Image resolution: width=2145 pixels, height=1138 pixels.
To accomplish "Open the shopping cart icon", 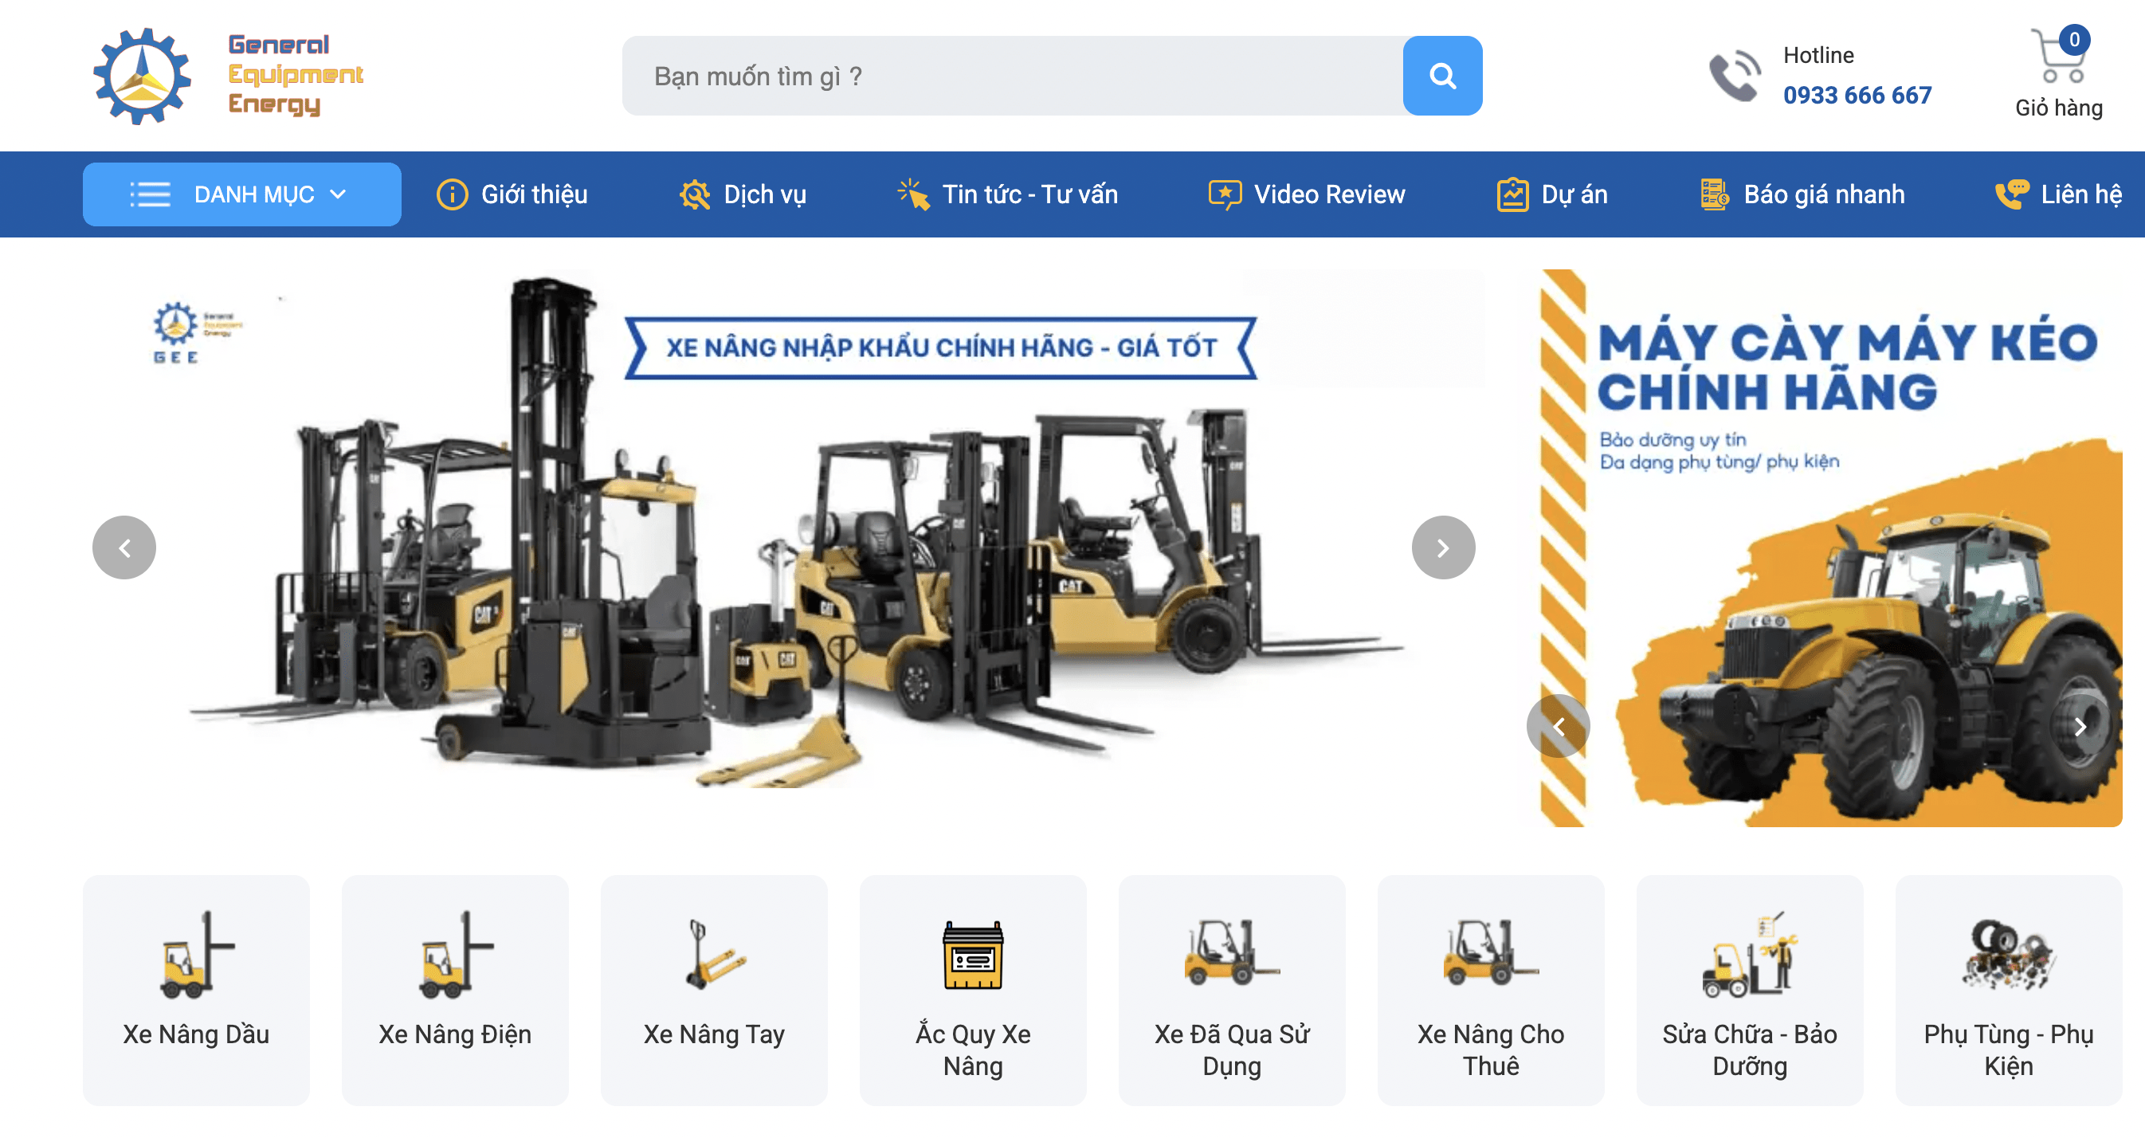I will [x=2058, y=56].
